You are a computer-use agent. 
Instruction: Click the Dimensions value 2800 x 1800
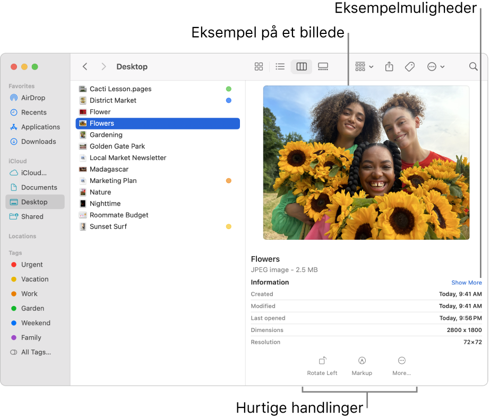[464, 330]
